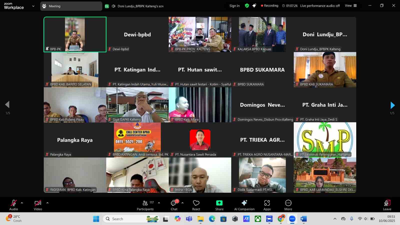
Task: Open the Zoom Workplace dropdown chevron
Action: (x=33, y=6)
